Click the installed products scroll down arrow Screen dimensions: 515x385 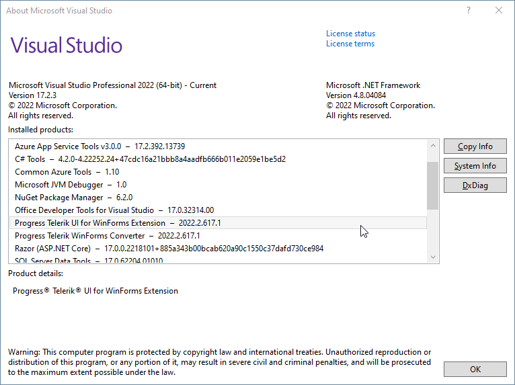point(433,257)
